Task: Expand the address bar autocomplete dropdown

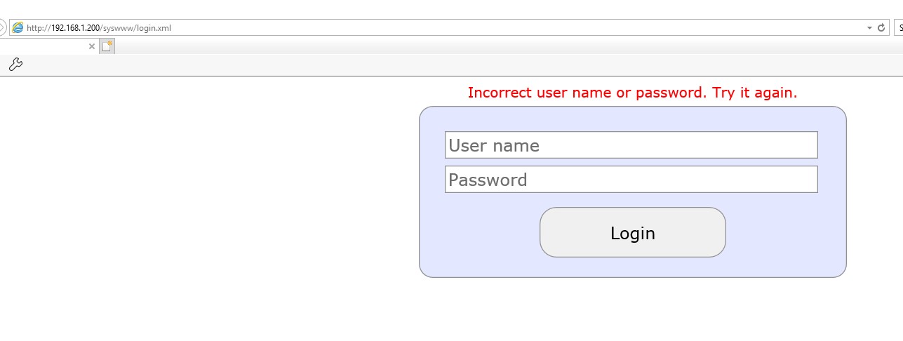Action: 870,28
